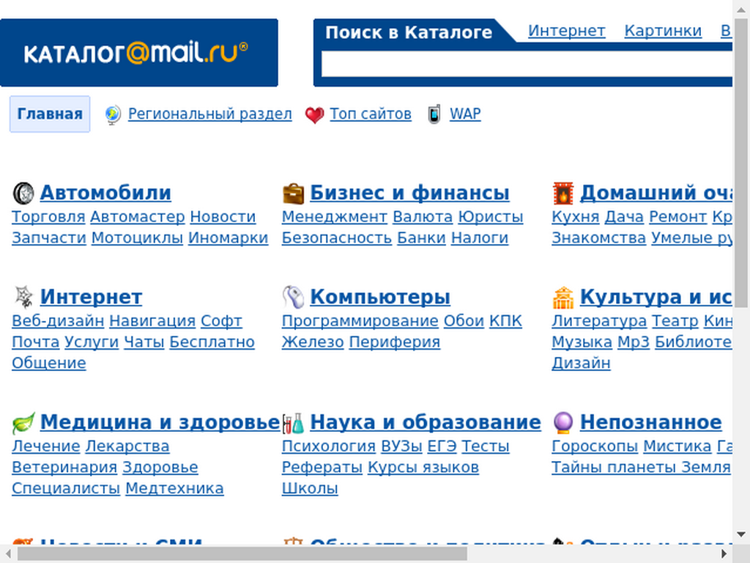The image size is (750, 563).
Task: Click the Чаты link
Action: pos(144,342)
